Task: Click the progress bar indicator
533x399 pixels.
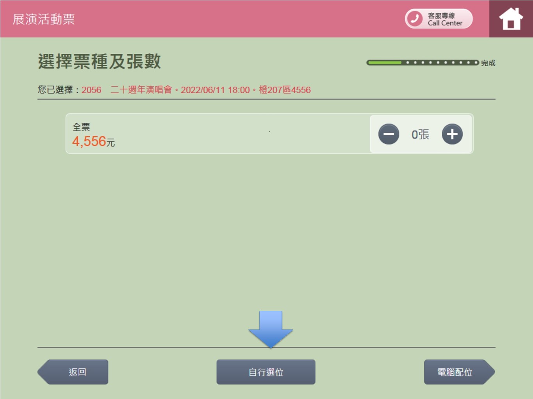Action: click(x=422, y=62)
